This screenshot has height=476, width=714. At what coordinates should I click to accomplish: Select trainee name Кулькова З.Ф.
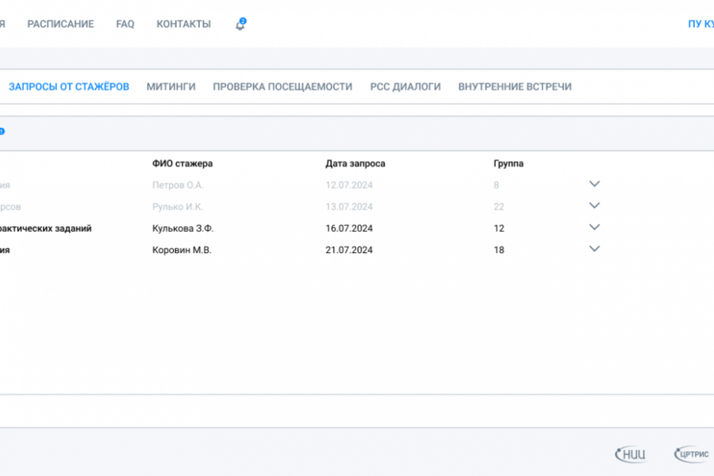pyautogui.click(x=182, y=228)
